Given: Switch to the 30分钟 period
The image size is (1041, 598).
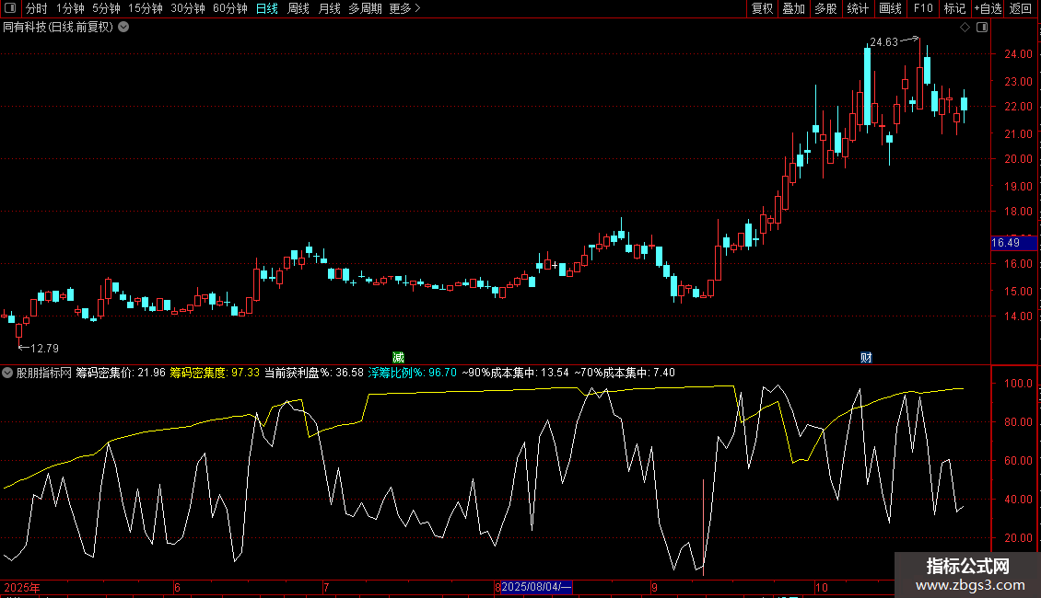Looking at the screenshot, I should pos(188,8).
